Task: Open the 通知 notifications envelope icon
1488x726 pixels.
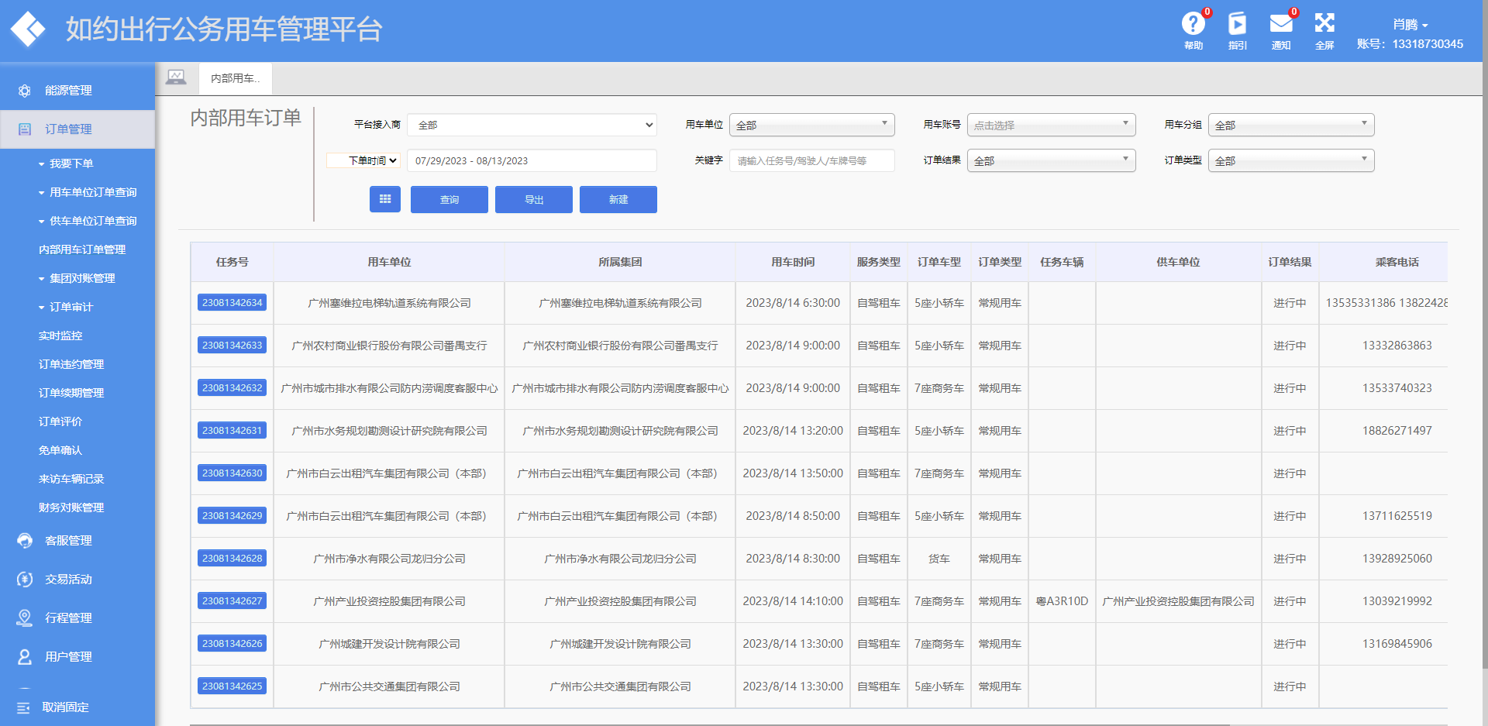Action: pyautogui.click(x=1281, y=24)
